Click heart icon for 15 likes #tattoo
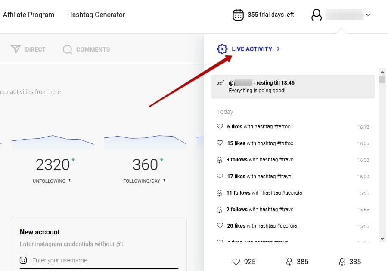 [x=220, y=143]
